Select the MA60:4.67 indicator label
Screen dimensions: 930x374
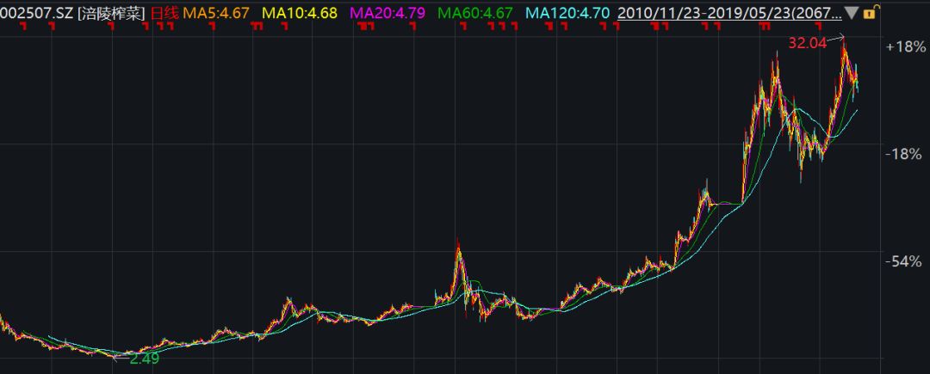coord(476,12)
